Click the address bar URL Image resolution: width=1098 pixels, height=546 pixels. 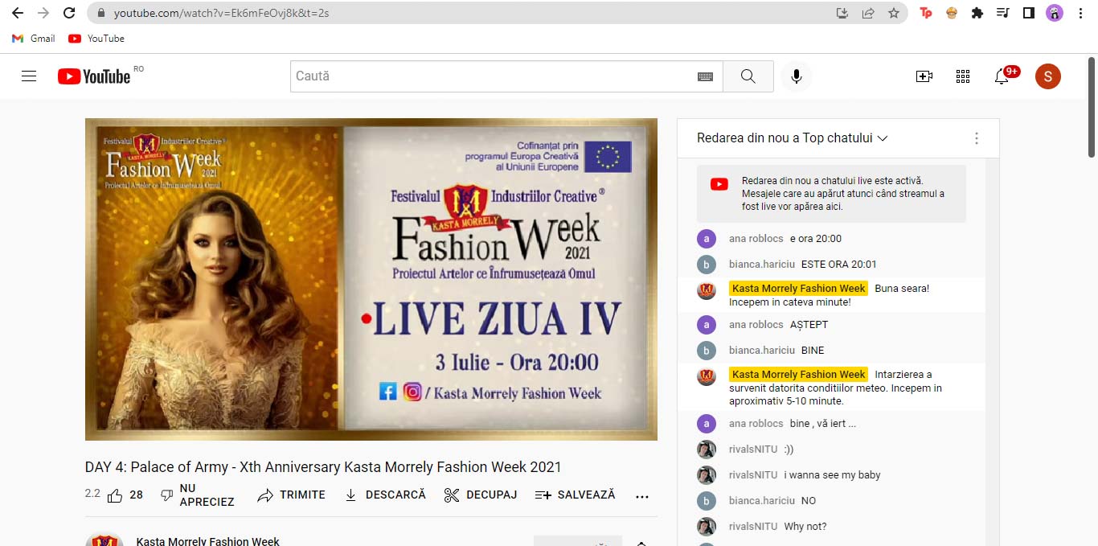[221, 13]
